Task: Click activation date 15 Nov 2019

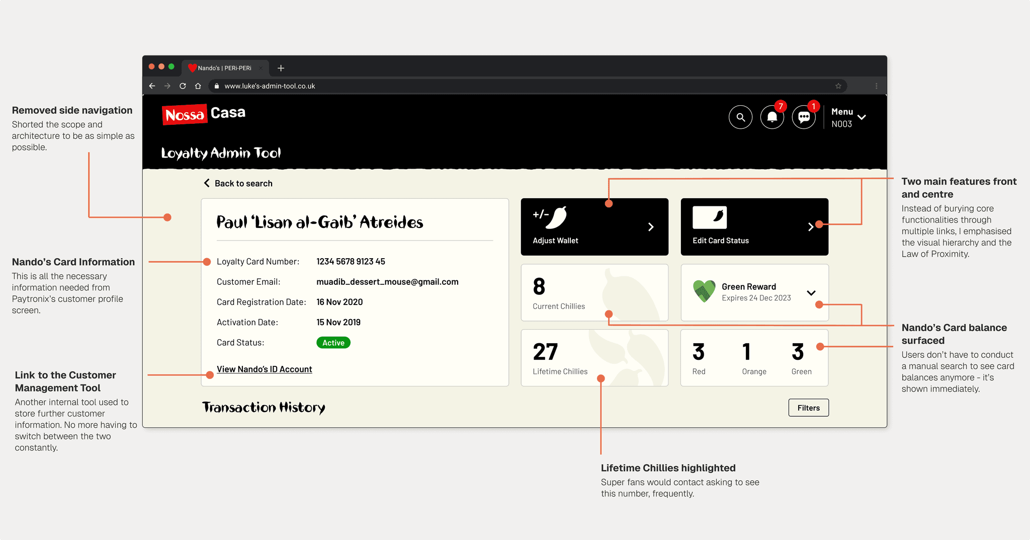Action: 338,322
